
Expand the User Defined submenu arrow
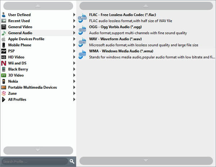click(74, 15)
